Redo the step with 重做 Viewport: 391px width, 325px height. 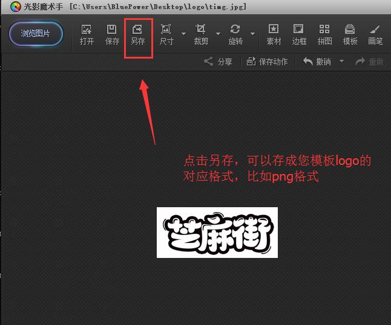[x=369, y=62]
